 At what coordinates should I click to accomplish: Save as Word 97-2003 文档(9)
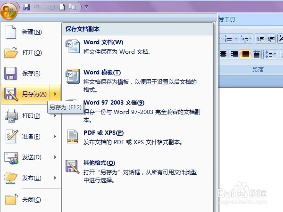click(x=138, y=111)
